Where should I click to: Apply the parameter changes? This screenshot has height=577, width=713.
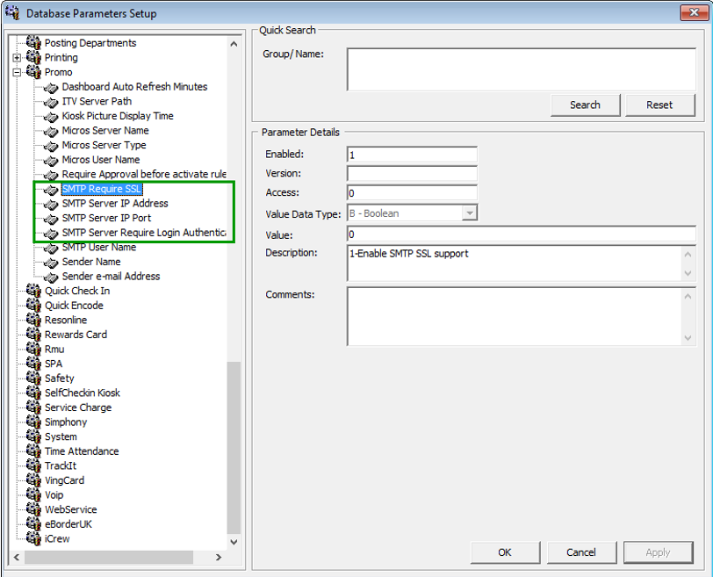(x=658, y=552)
